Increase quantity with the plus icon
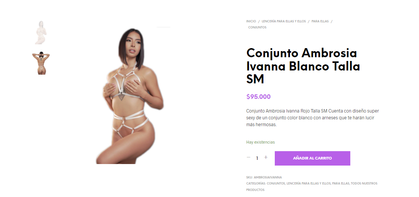 click(266, 158)
